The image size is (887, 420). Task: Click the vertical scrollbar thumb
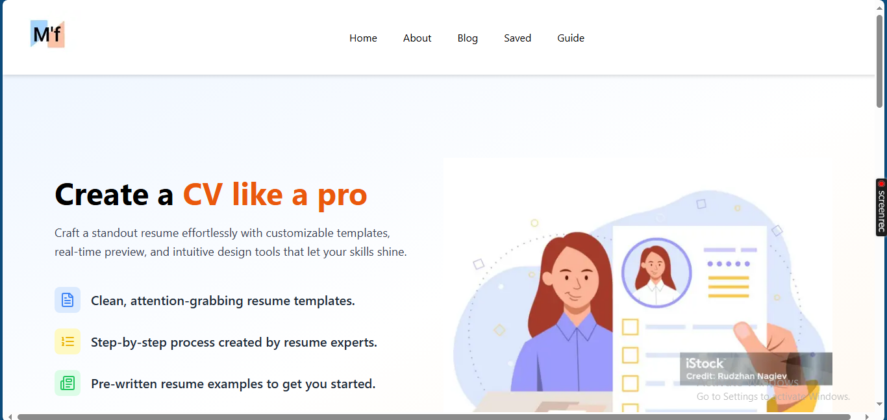[x=880, y=61]
